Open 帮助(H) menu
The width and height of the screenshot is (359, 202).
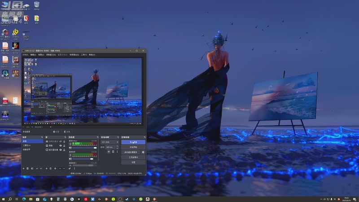pyautogui.click(x=92, y=55)
